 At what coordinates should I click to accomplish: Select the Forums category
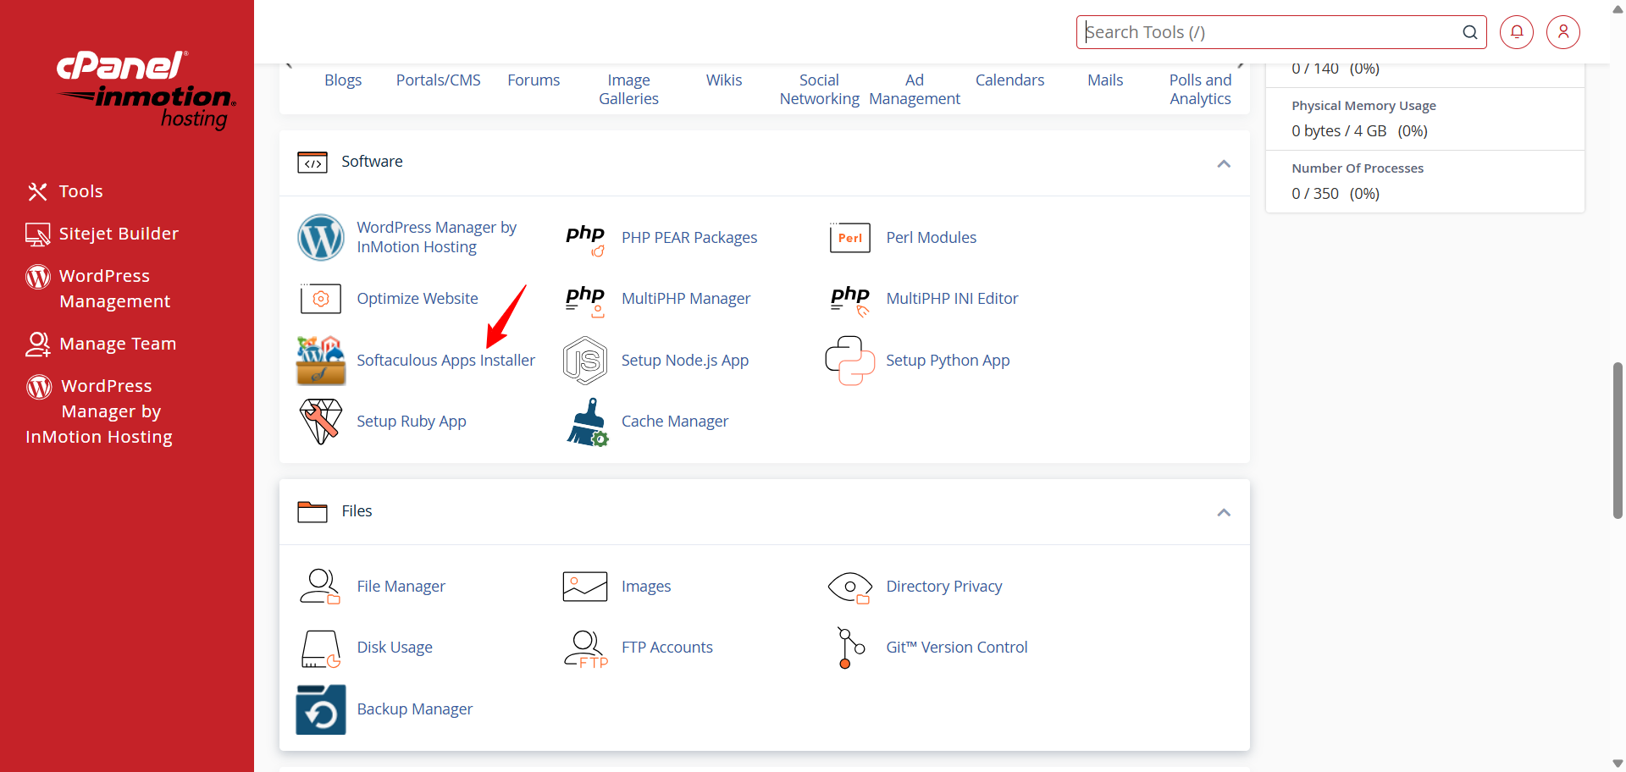[534, 80]
